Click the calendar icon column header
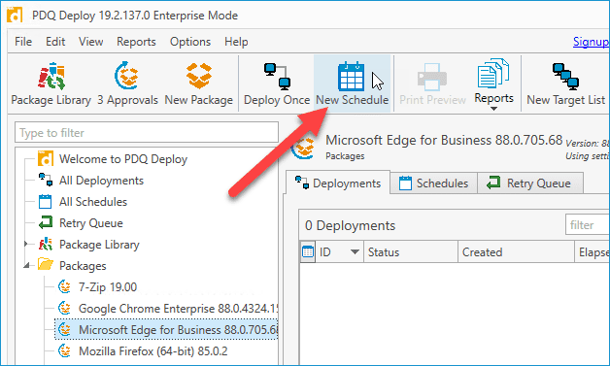The height and width of the screenshot is (366, 610). coord(307,252)
